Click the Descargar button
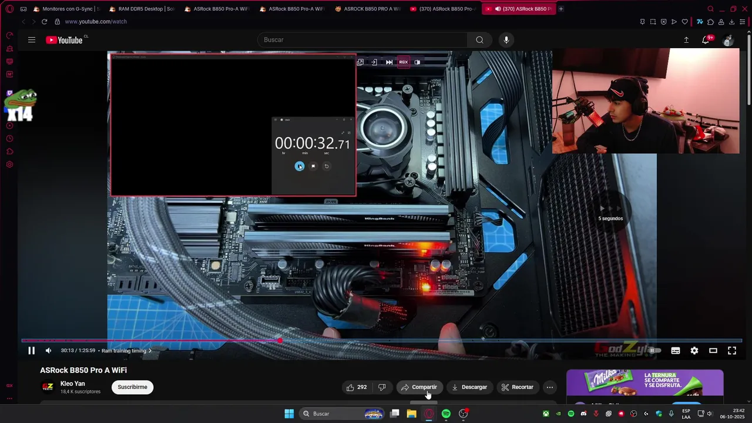Image resolution: width=752 pixels, height=423 pixels. [469, 387]
